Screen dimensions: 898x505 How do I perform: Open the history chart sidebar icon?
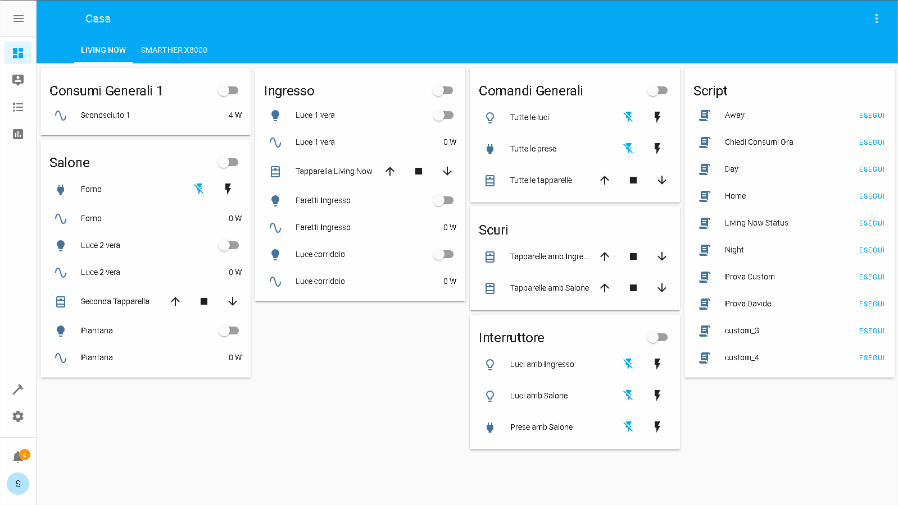point(18,134)
